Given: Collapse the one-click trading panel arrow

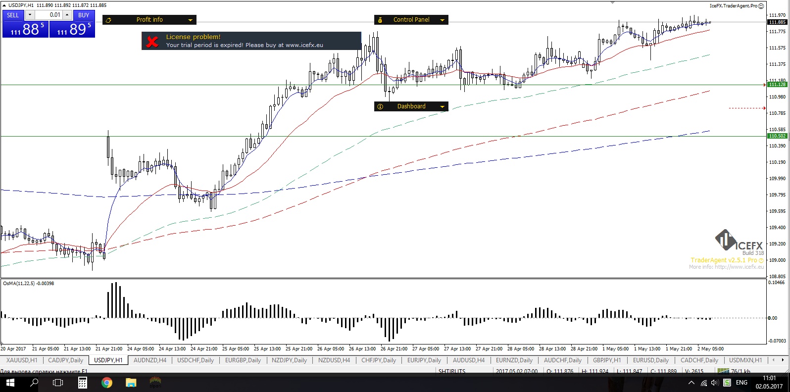Looking at the screenshot, I should (x=4, y=5).
